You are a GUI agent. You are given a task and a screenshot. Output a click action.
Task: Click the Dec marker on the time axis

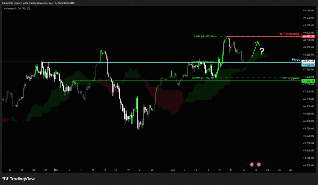(173, 170)
